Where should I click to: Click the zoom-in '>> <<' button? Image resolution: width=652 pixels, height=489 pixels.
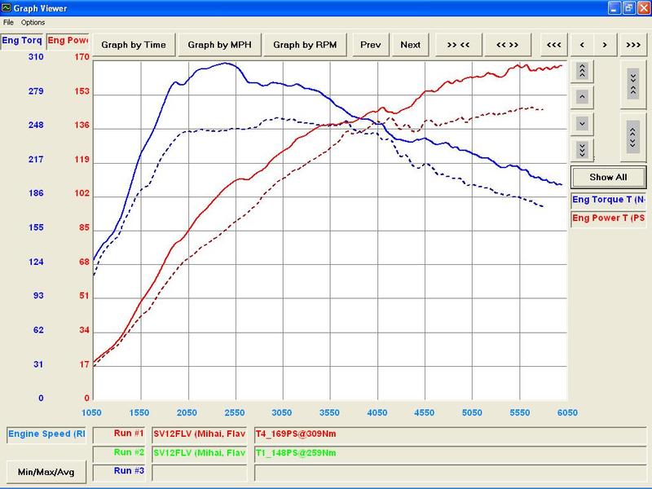[x=458, y=45]
